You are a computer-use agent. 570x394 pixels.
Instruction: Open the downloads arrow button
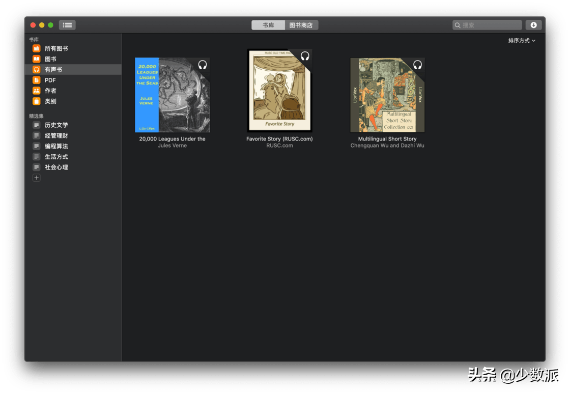(x=533, y=25)
